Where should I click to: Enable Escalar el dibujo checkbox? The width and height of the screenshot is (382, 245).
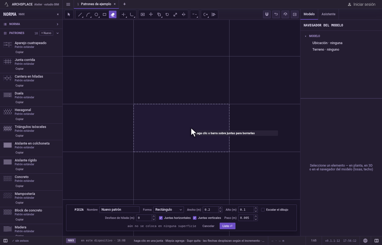263,210
